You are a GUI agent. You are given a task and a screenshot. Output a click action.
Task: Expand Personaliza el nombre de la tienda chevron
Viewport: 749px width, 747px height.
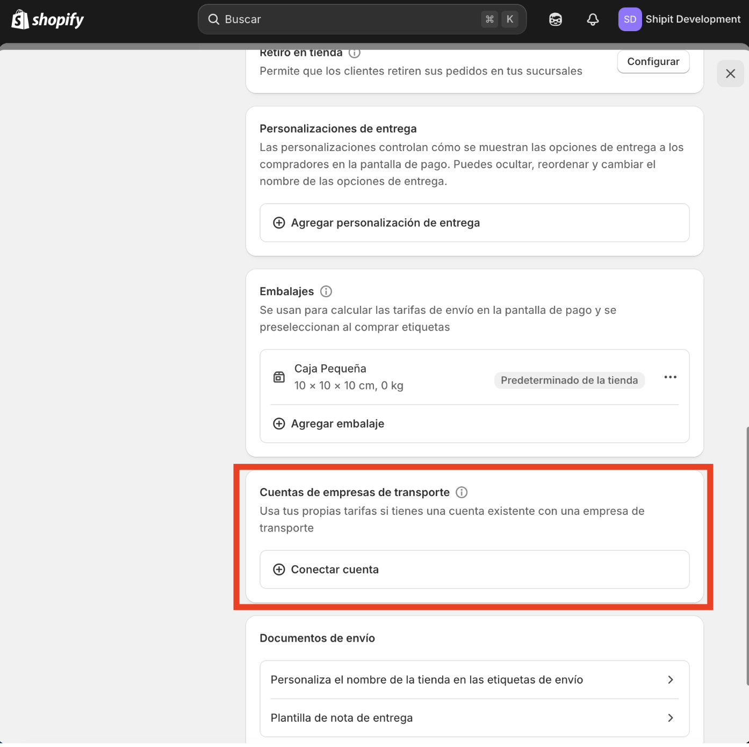(670, 680)
